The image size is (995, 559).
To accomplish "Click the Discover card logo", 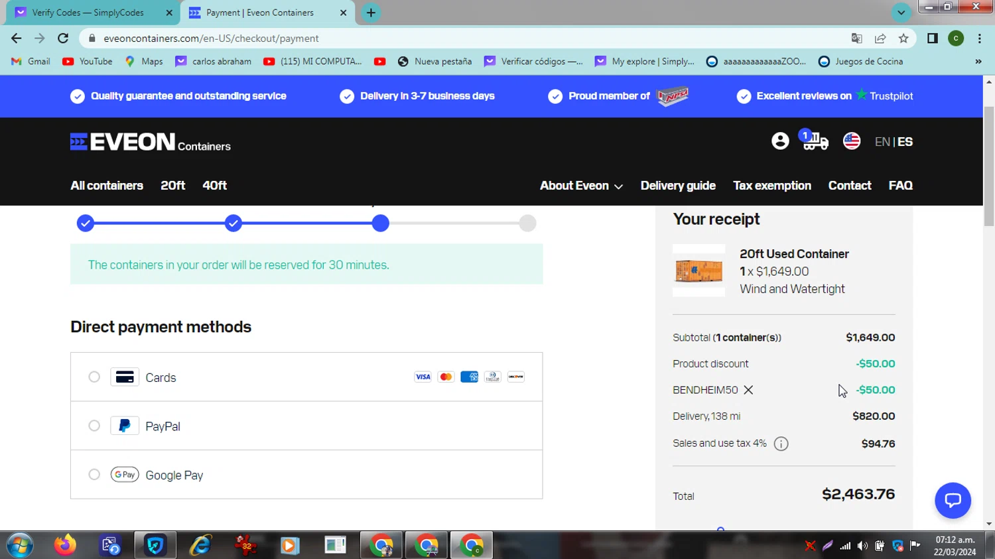I will point(515,377).
